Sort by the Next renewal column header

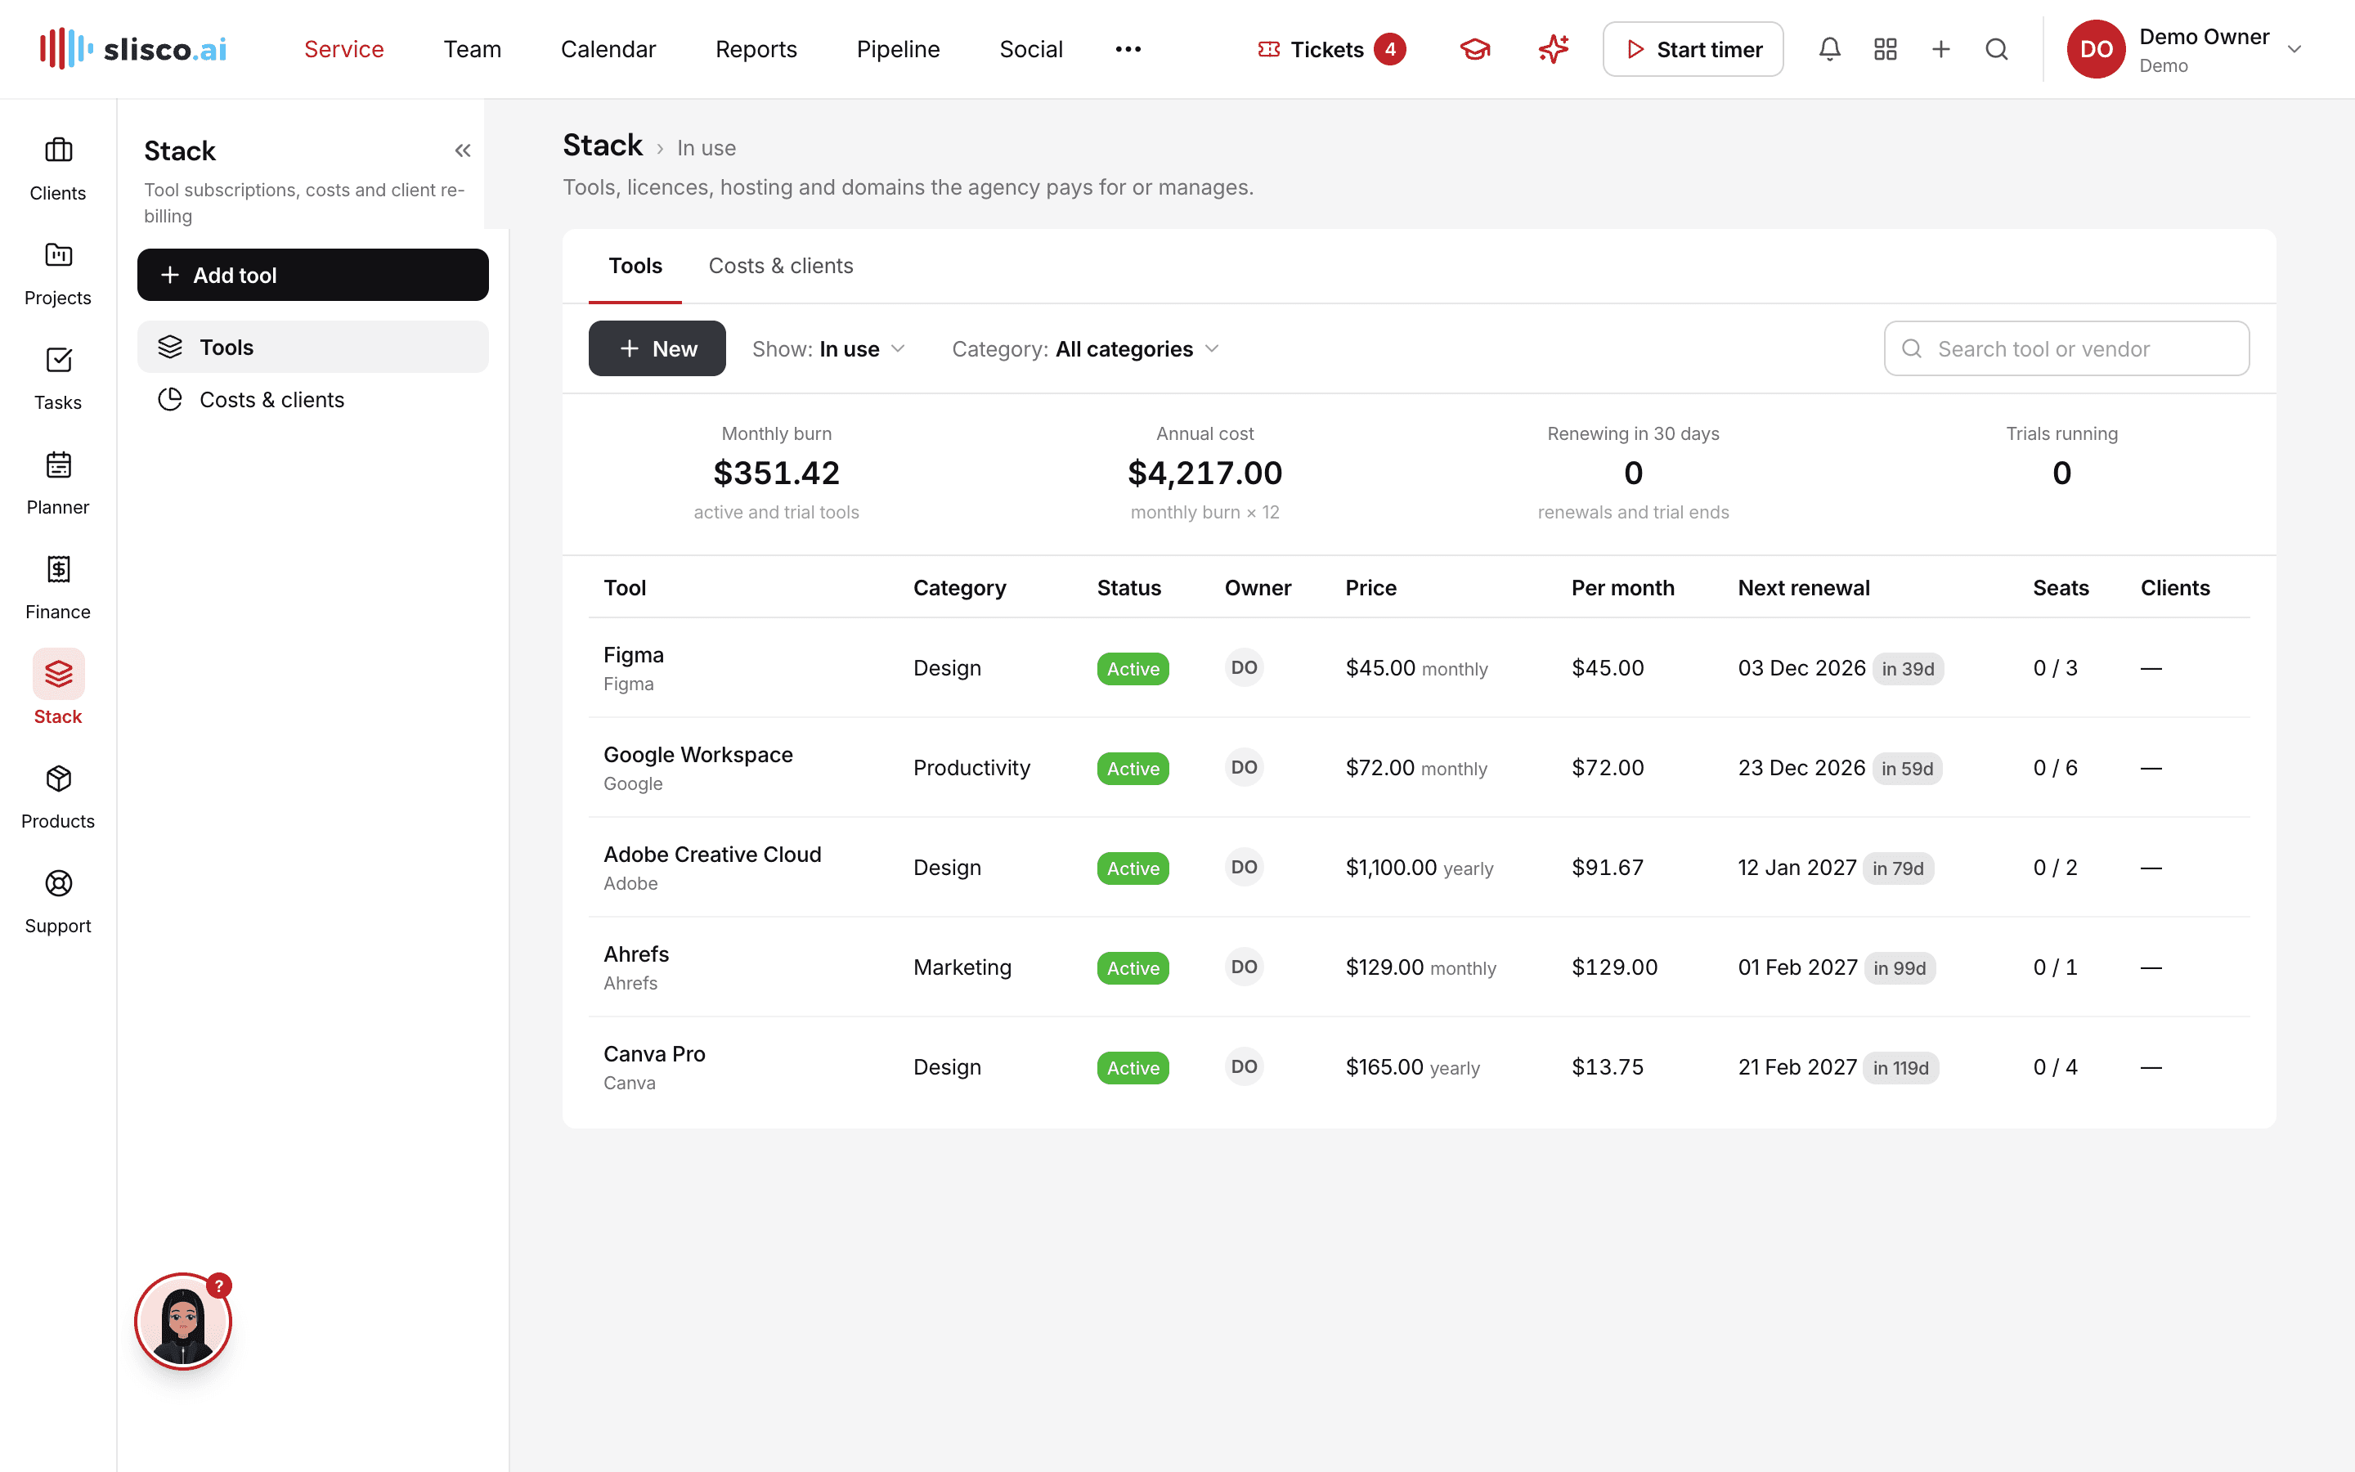tap(1803, 588)
